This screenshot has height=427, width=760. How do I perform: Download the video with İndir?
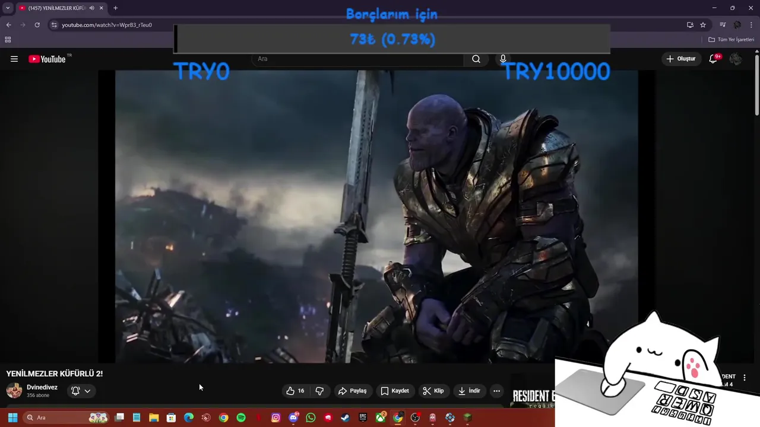coord(469,391)
